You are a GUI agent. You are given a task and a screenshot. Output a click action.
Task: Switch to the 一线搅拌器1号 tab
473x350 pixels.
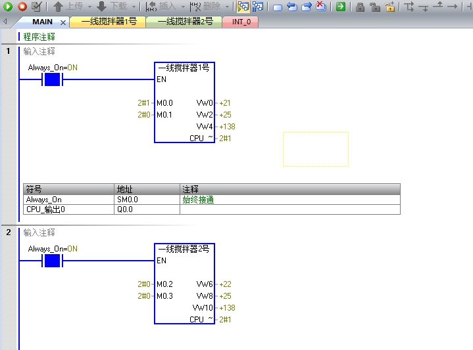109,22
